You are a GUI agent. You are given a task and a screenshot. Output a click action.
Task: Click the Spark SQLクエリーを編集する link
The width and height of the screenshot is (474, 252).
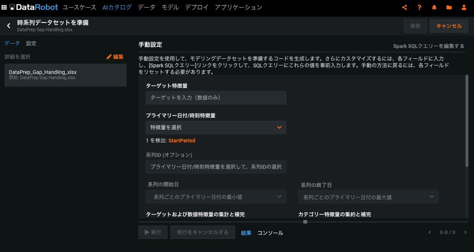pos(429,46)
